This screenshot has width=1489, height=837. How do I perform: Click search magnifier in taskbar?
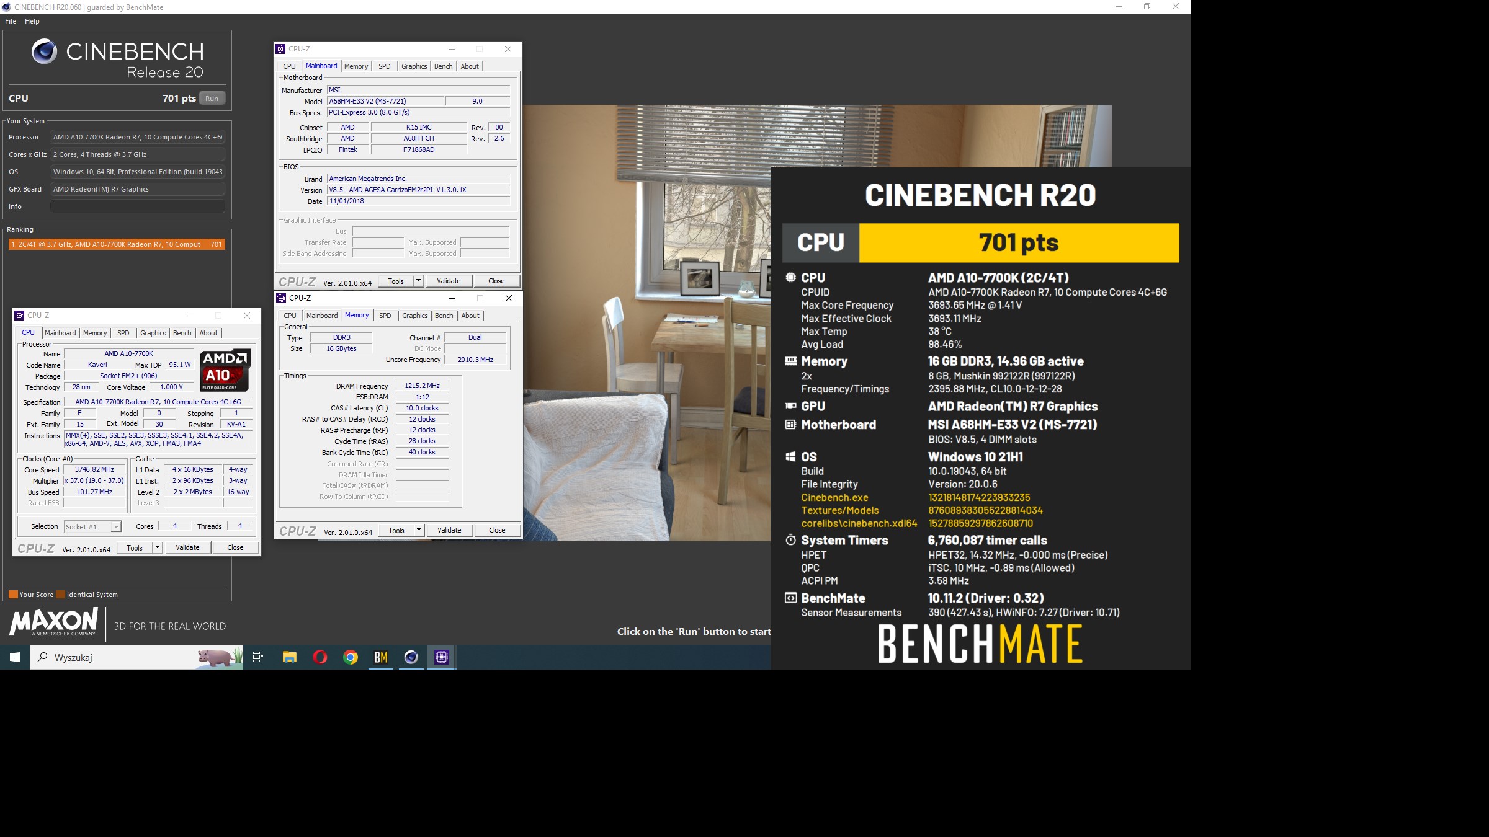tap(43, 657)
